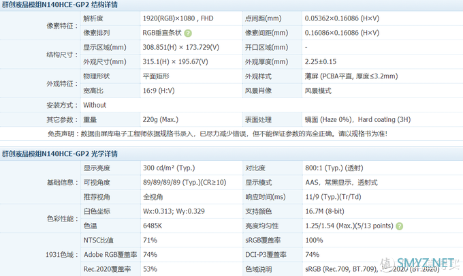Click the label 白色坐标
The image size is (463, 276).
tap(97, 211)
